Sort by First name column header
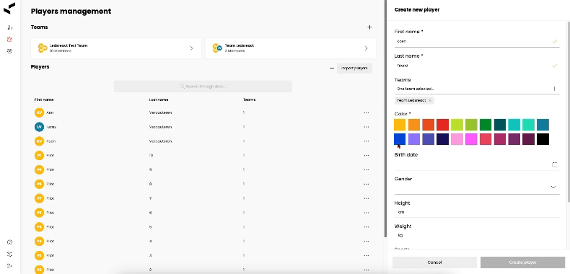This screenshot has height=274, width=570. point(44,100)
